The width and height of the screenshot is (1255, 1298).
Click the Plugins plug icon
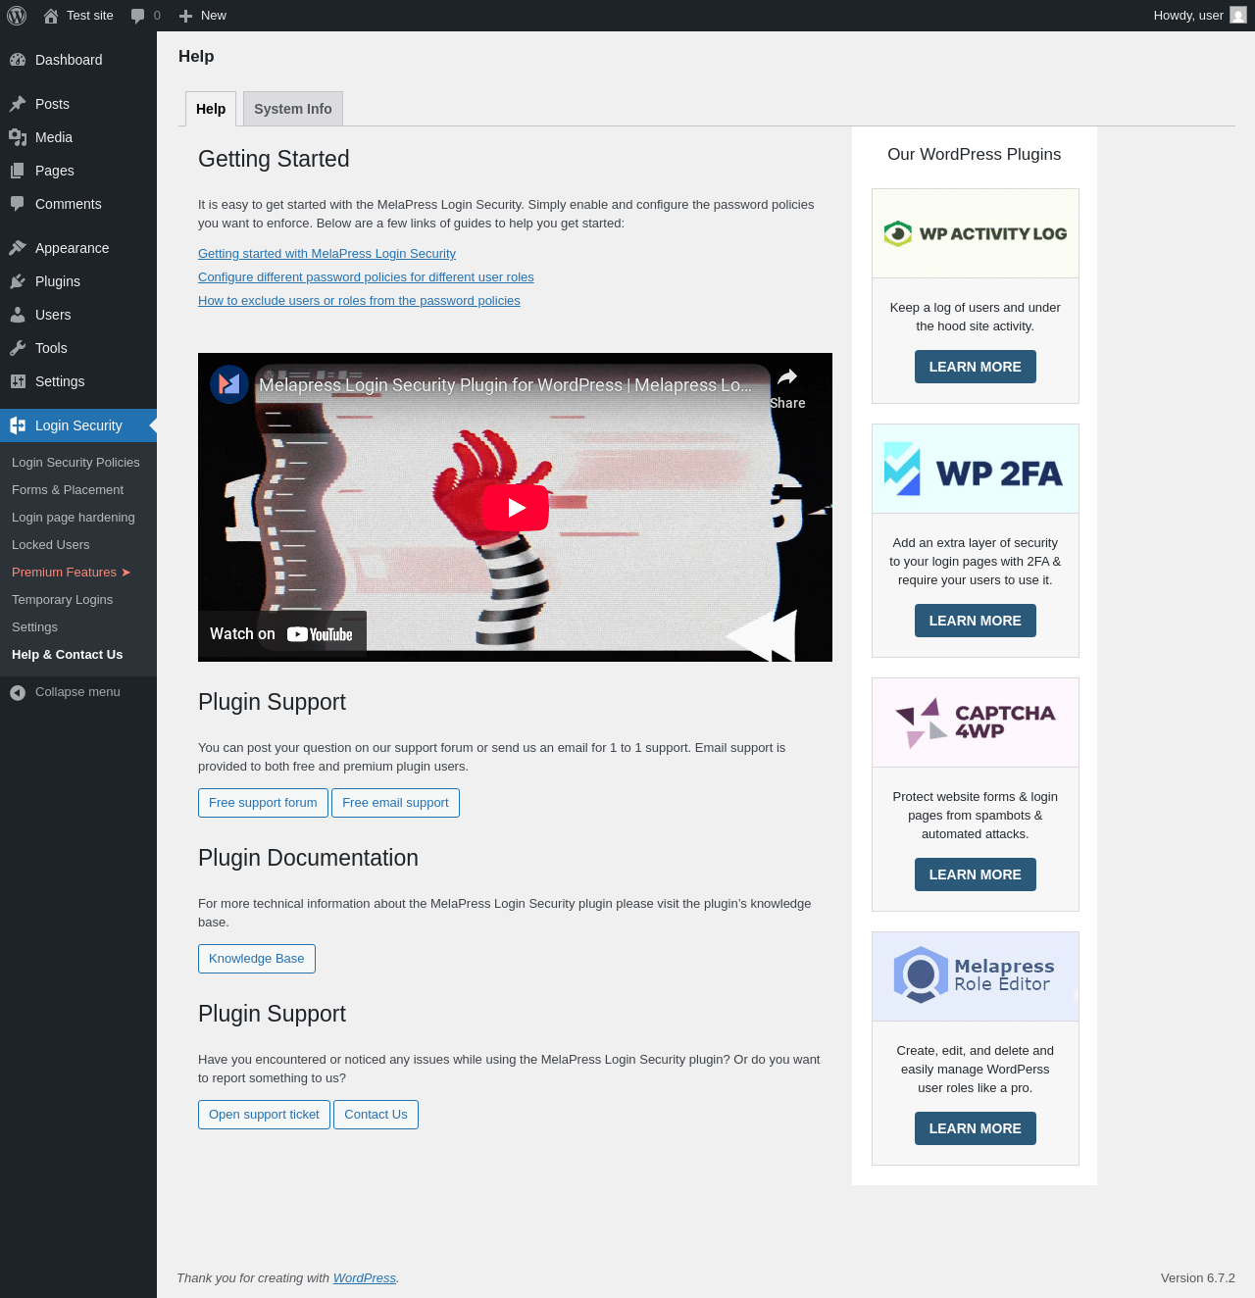[18, 281]
